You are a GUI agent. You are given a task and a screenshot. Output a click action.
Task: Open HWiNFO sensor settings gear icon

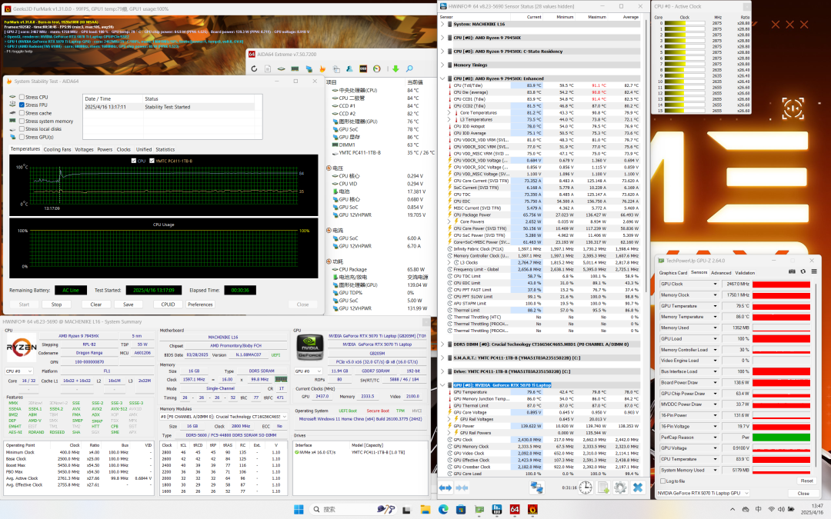point(620,487)
